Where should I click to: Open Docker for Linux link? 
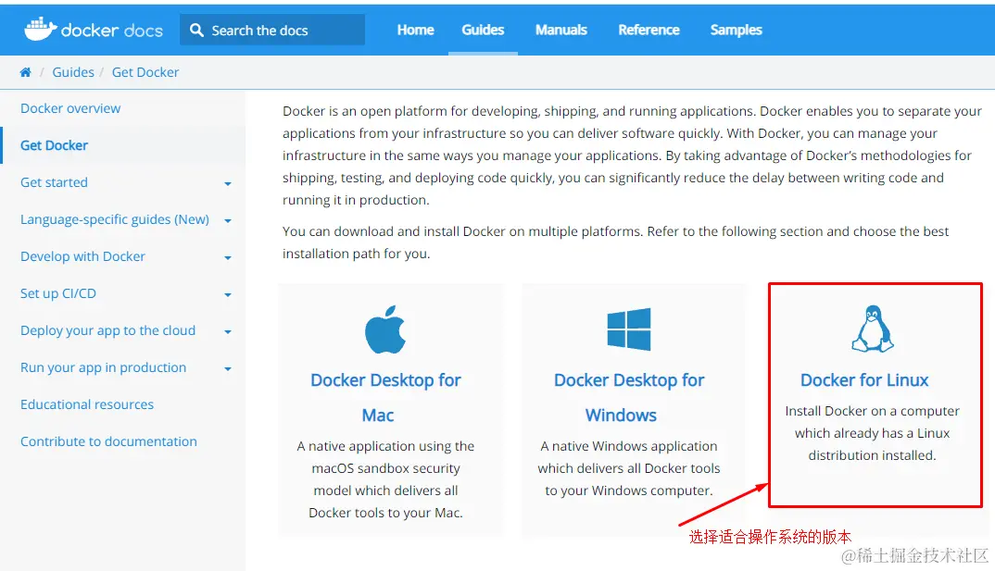tap(864, 380)
